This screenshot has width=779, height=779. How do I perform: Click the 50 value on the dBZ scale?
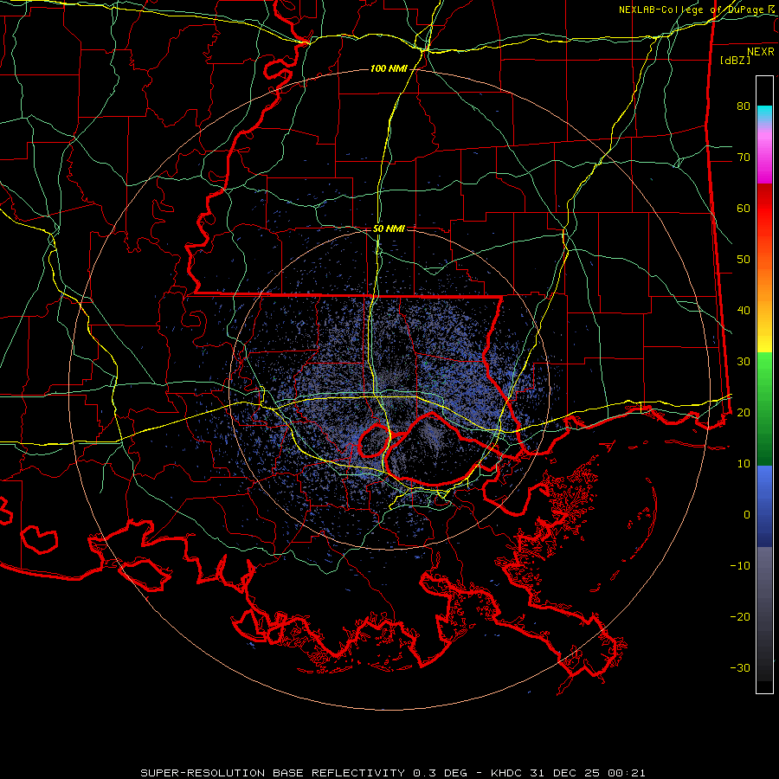[744, 260]
